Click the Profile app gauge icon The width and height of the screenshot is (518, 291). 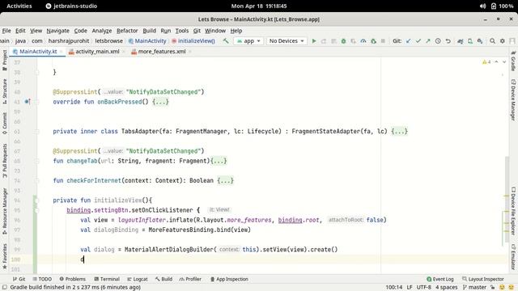point(363,41)
